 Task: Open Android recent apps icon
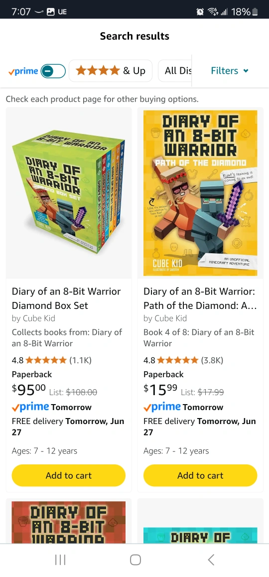pyautogui.click(x=60, y=560)
